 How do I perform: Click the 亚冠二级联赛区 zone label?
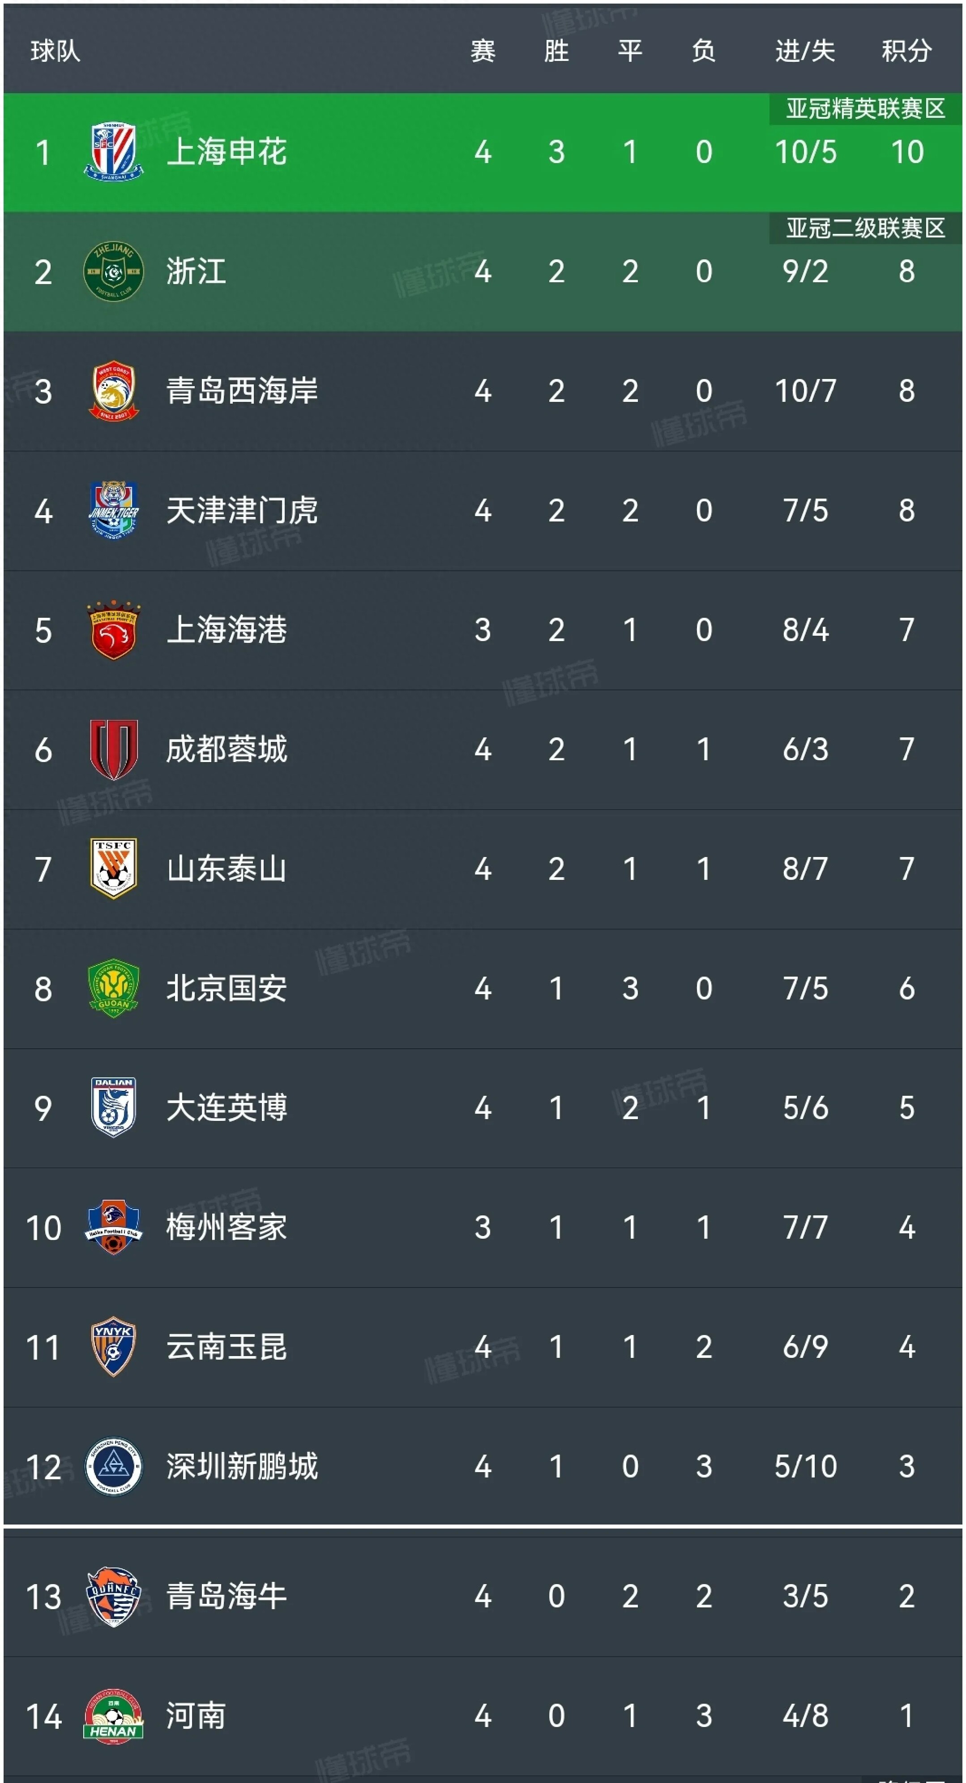coord(865,228)
